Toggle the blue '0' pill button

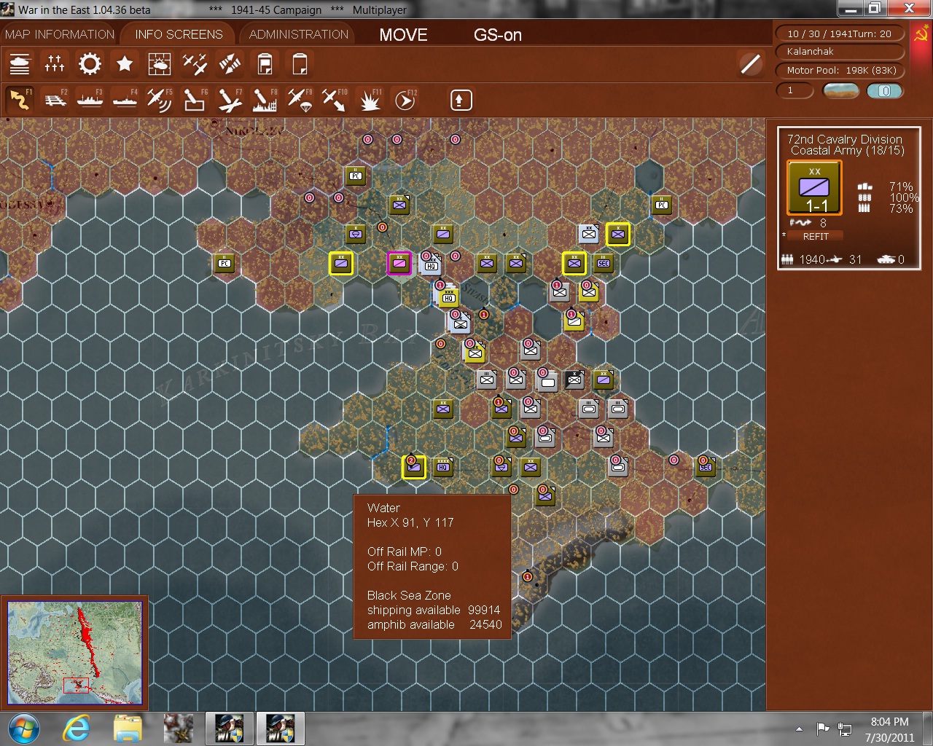(885, 91)
